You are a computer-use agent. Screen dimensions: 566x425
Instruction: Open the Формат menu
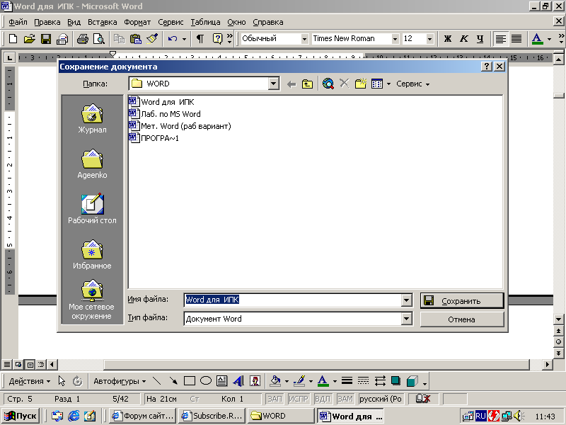click(x=137, y=22)
